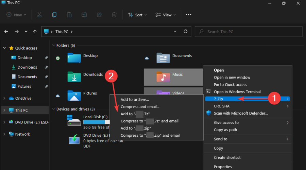306x170 pixels.
Task: Go forward with the right arrow
Action: click(x=17, y=32)
